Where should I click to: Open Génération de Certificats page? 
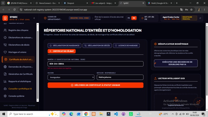click(x=18, y=74)
